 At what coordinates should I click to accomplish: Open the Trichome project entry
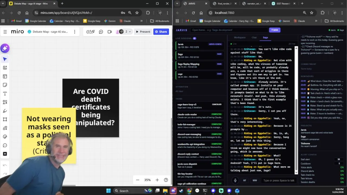coord(322,145)
